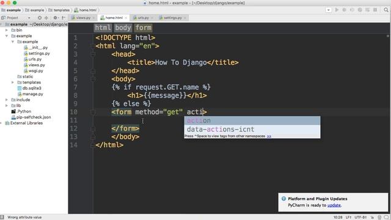The width and height of the screenshot is (391, 220).
Task: Click the Run (play) toolbar icon
Action: click(337, 10)
